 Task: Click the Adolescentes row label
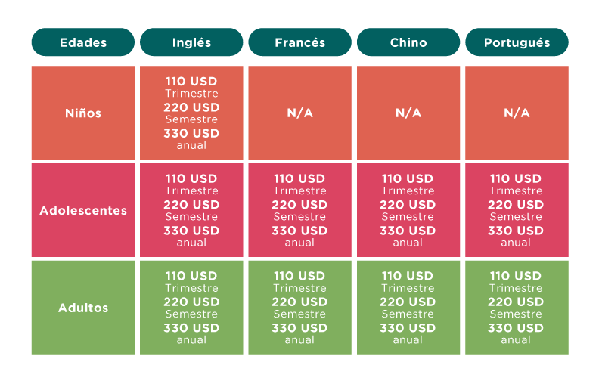83,210
